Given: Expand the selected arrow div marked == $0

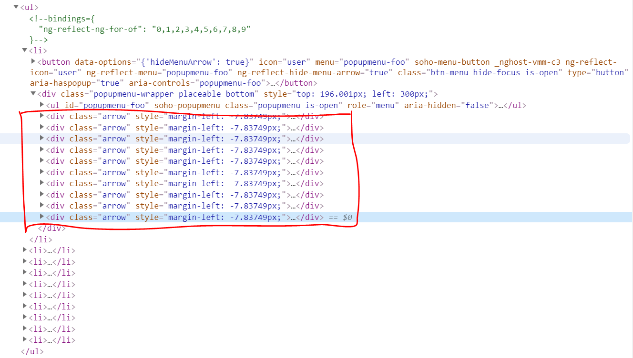Looking at the screenshot, I should (x=42, y=217).
